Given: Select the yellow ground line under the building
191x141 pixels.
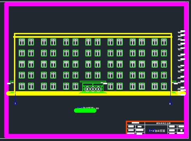Looking at the screenshot, I should (96, 93).
